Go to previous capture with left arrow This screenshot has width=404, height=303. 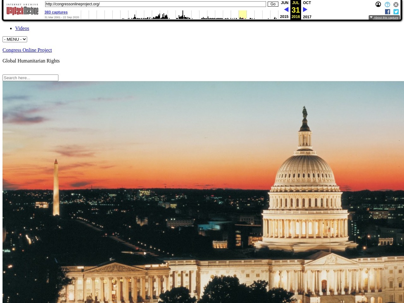(286, 10)
